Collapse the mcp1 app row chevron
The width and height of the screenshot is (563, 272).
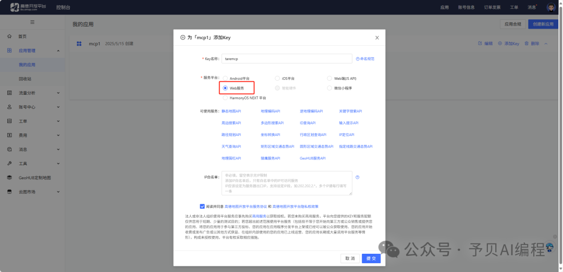click(x=546, y=43)
